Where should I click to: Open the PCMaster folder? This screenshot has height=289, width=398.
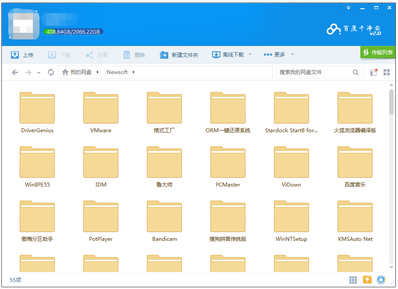(x=228, y=167)
